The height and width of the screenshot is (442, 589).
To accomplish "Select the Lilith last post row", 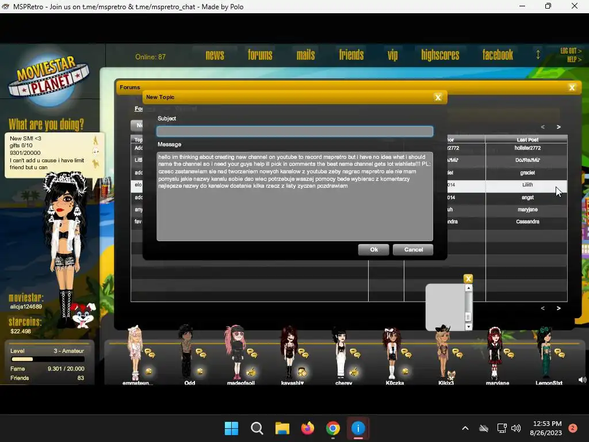I will click(527, 185).
